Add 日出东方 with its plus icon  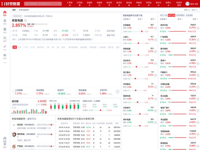point(156,63)
